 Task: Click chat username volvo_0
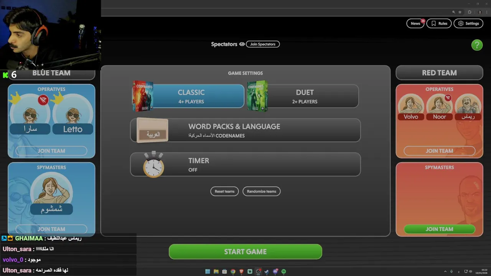point(13,260)
